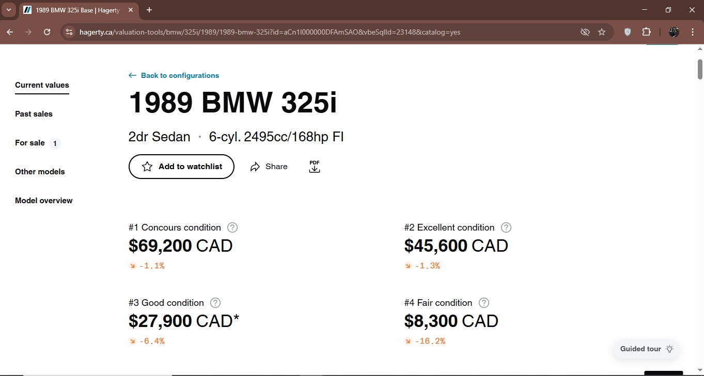Click the -16.2% change indicator
This screenshot has height=376, width=704.
coord(425,341)
